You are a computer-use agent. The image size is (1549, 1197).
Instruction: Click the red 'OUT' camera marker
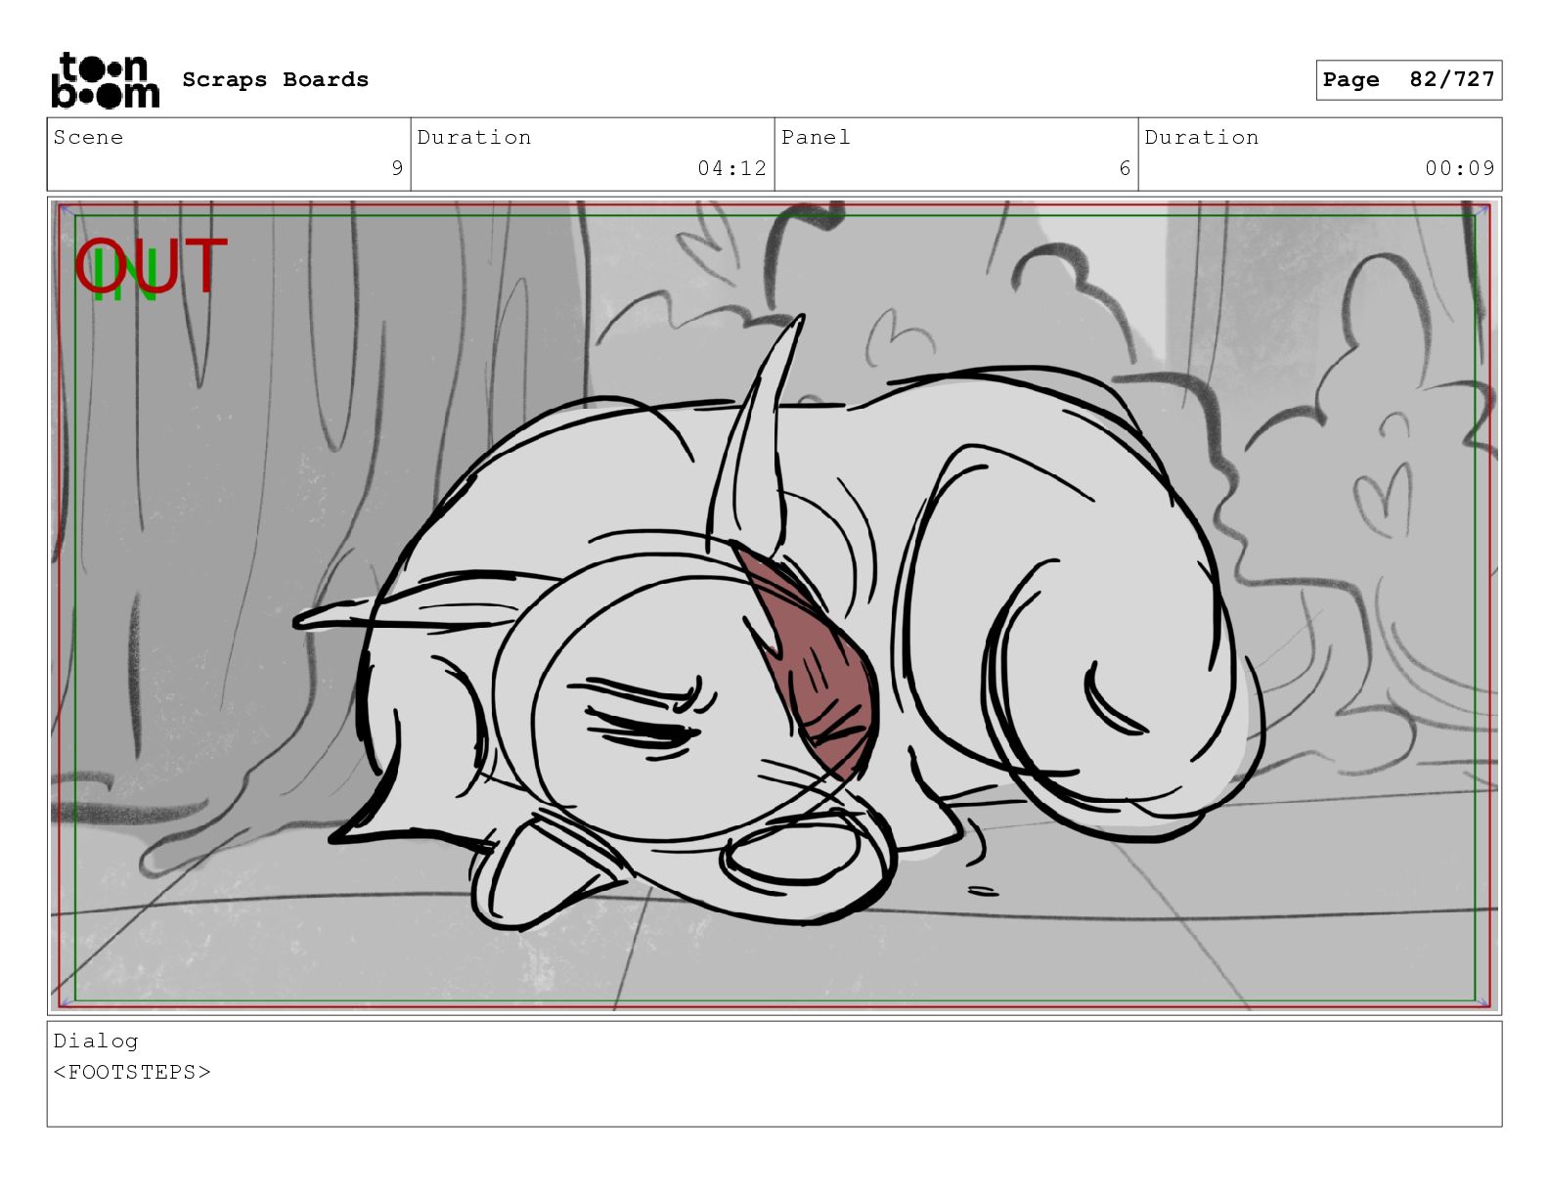[152, 266]
